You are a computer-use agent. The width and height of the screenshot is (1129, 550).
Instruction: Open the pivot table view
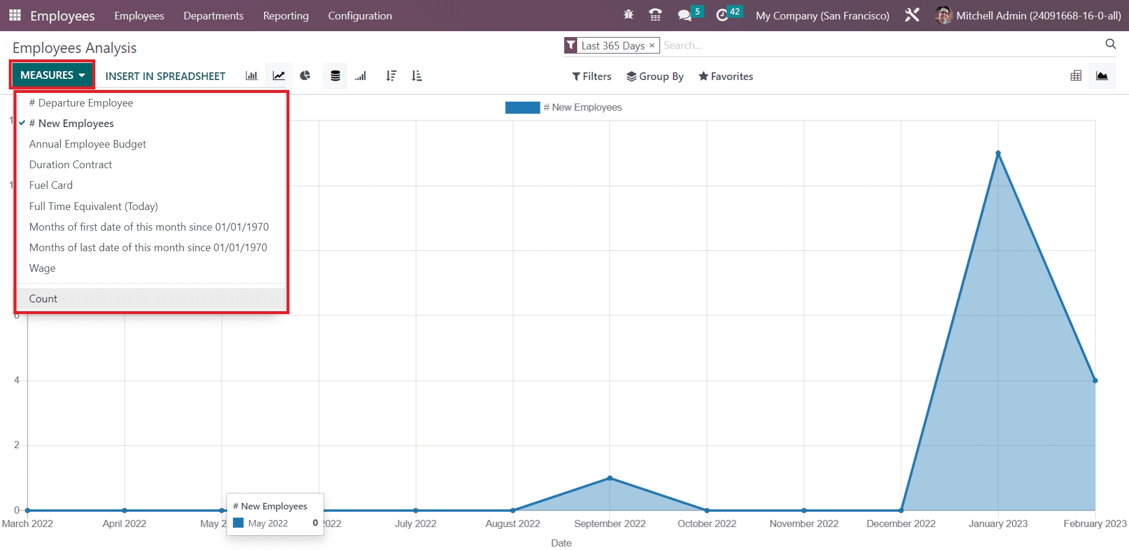tap(1075, 76)
